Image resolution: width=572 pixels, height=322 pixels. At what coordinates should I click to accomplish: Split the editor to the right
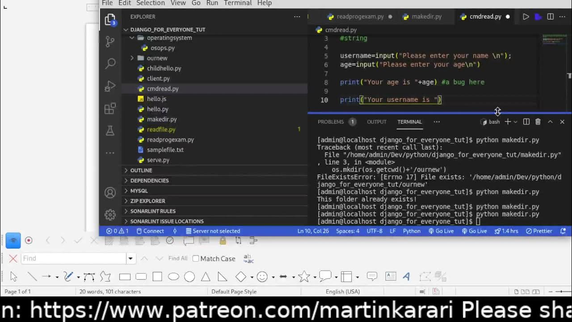tap(551, 17)
